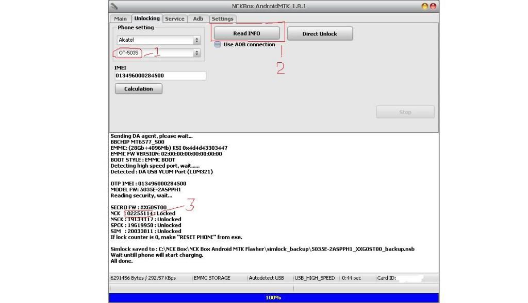The image size is (528, 303).
Task: Click inside the IMEI input field
Action: click(x=160, y=76)
